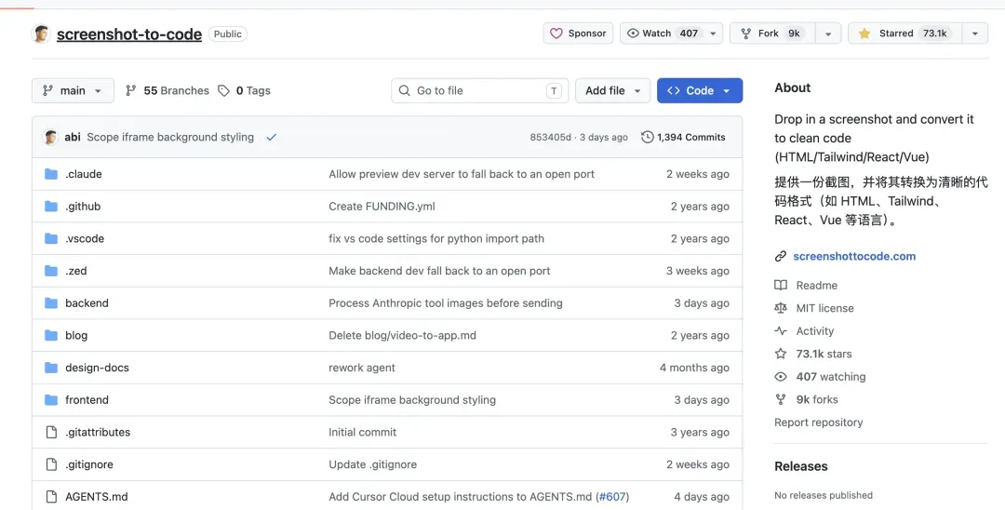1005x510 pixels.
Task: Open the .claude folder
Action: click(x=84, y=174)
